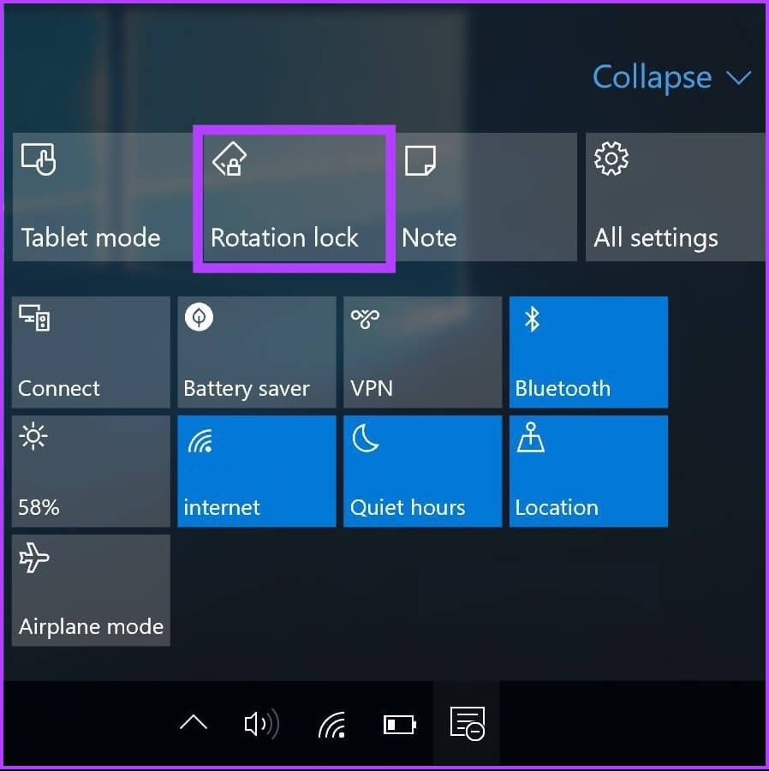Toggle Airplane mode tile
This screenshot has height=771, width=769.
(91, 590)
